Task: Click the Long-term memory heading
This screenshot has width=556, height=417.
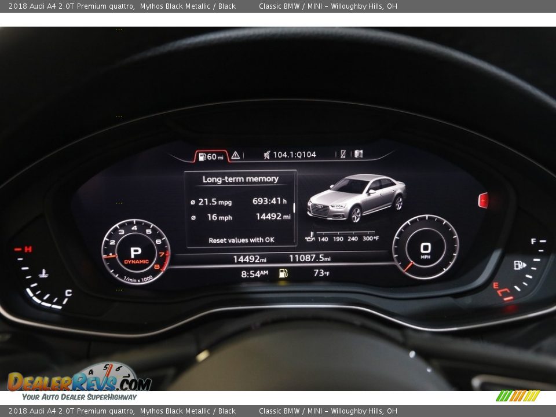Action: pyautogui.click(x=240, y=180)
